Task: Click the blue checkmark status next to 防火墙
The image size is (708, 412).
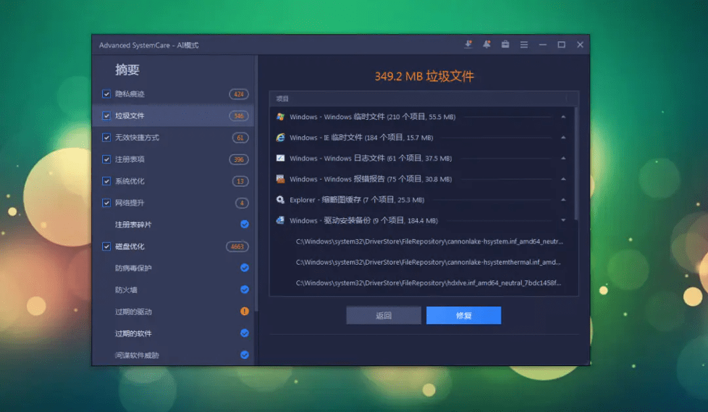Action: coord(245,290)
